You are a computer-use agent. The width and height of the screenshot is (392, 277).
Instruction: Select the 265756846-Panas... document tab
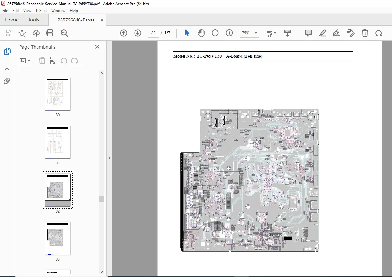pos(77,20)
